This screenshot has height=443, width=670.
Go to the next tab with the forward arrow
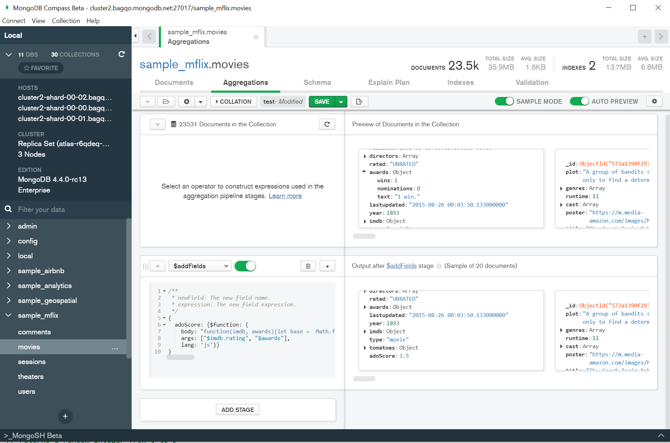(661, 36)
